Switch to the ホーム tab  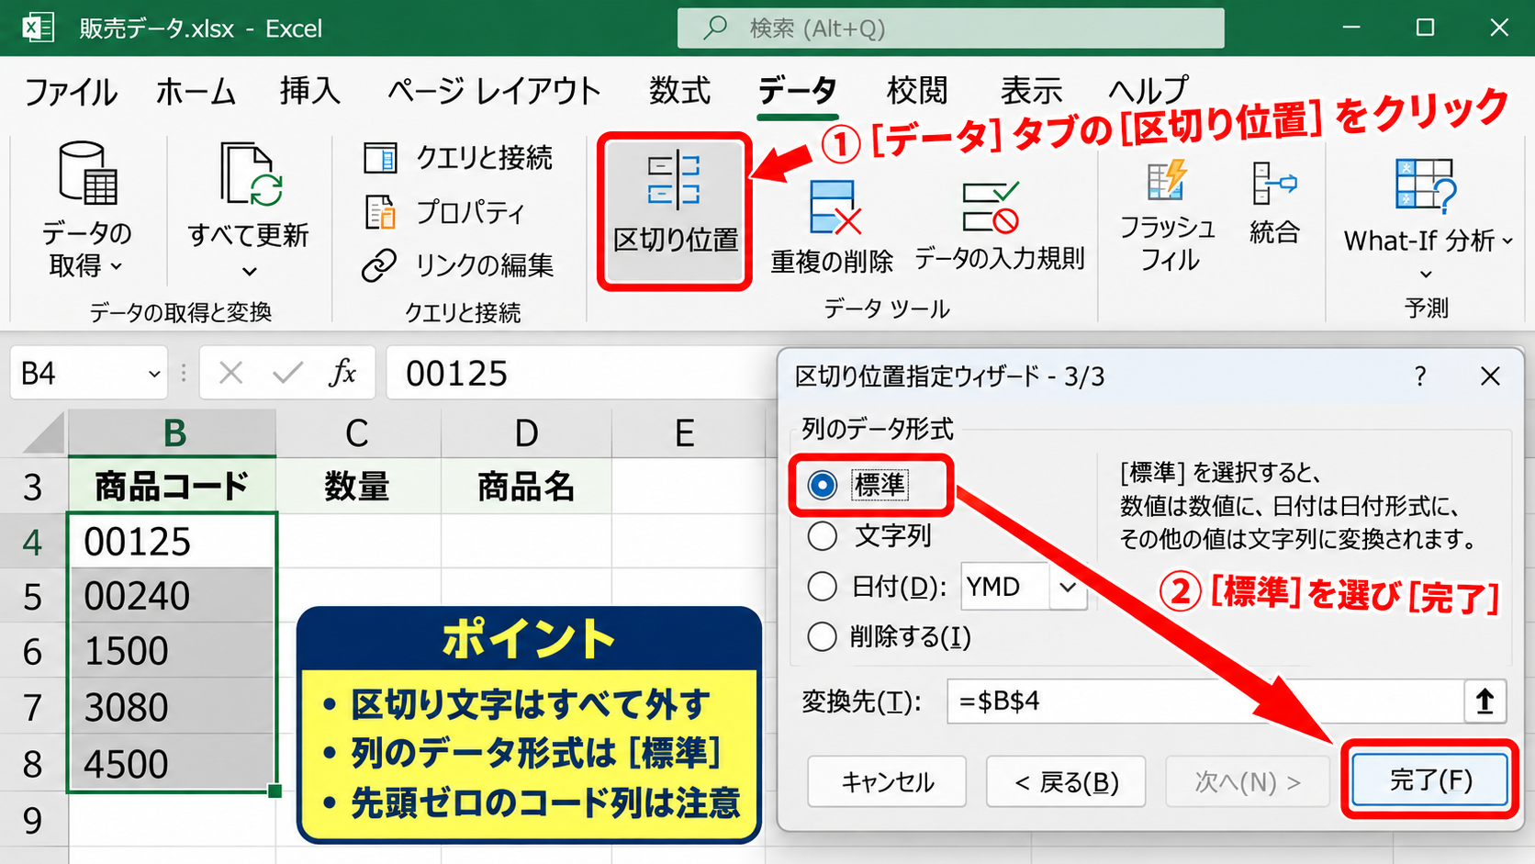(196, 91)
